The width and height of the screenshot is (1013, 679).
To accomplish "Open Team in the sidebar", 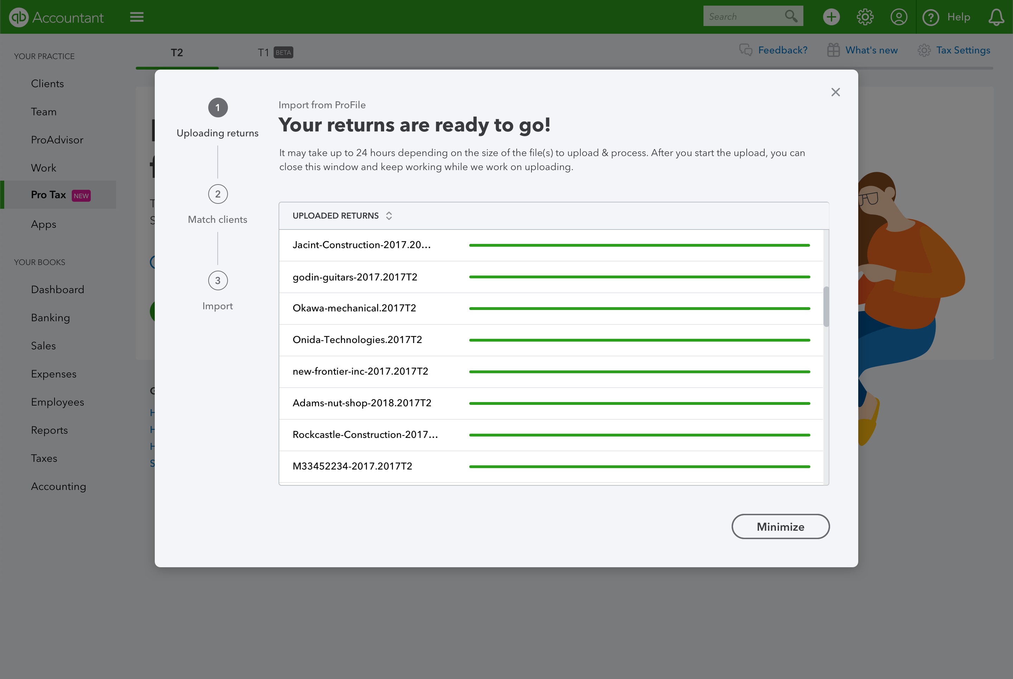I will tap(44, 112).
